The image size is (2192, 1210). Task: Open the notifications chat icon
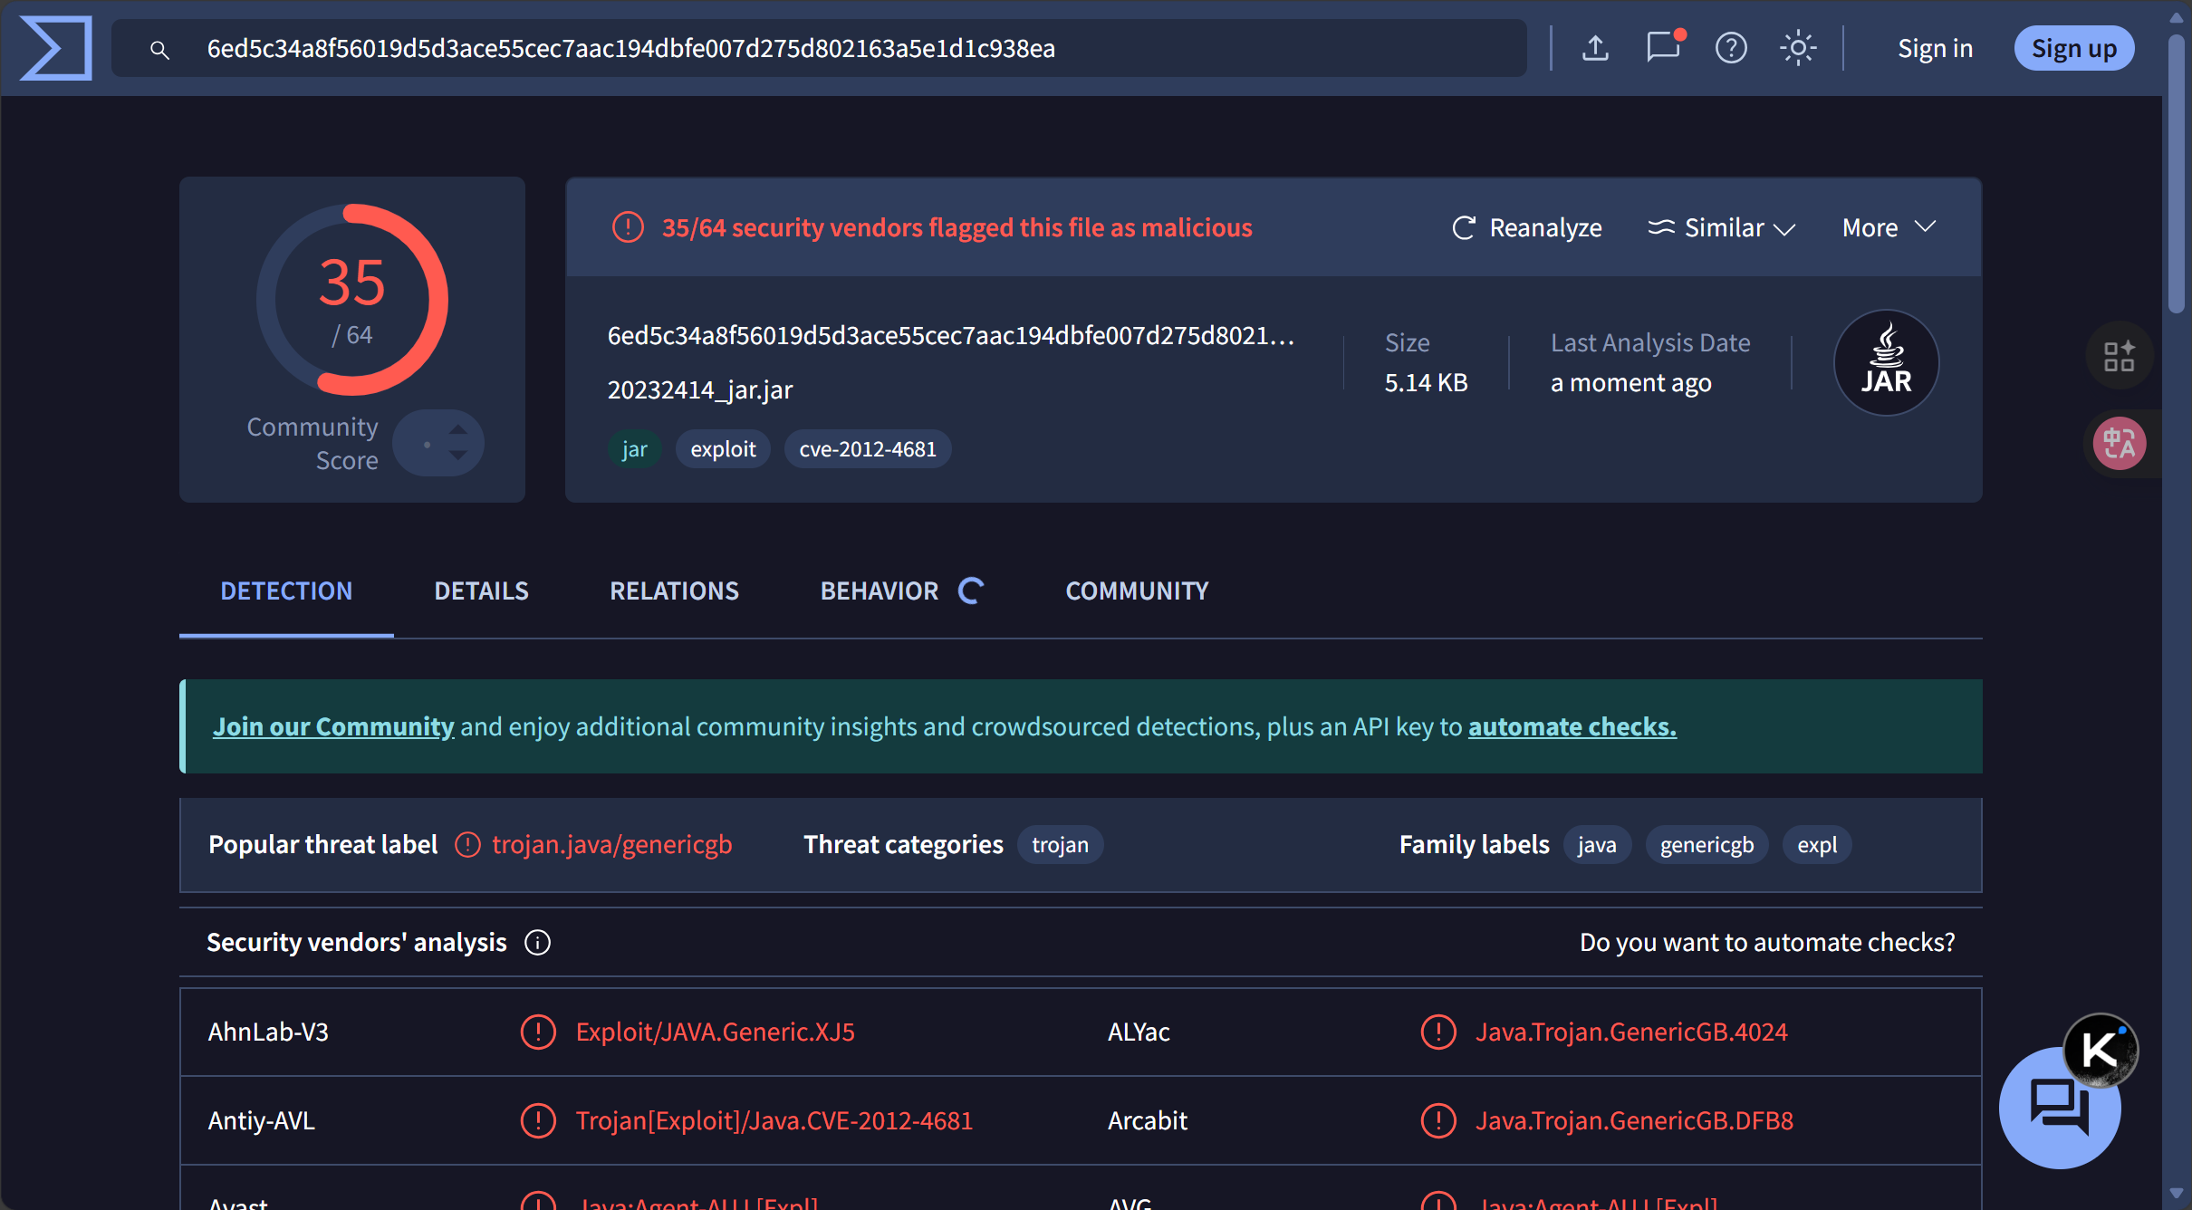1663,48
